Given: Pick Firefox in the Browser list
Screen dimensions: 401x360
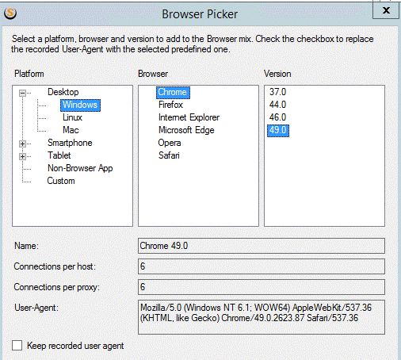Looking at the screenshot, I should [x=170, y=105].
